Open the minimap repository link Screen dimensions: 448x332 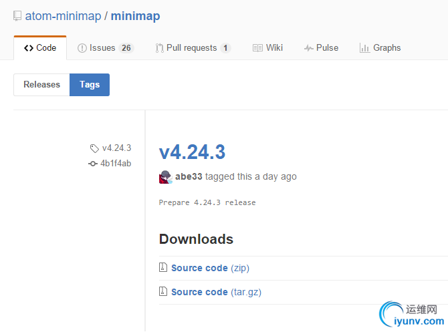click(x=136, y=16)
